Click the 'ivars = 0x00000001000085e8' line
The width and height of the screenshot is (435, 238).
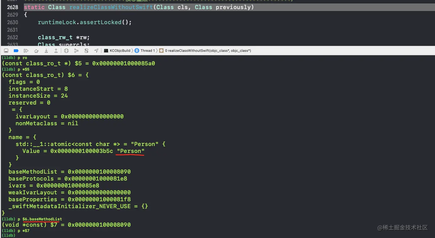(54, 186)
